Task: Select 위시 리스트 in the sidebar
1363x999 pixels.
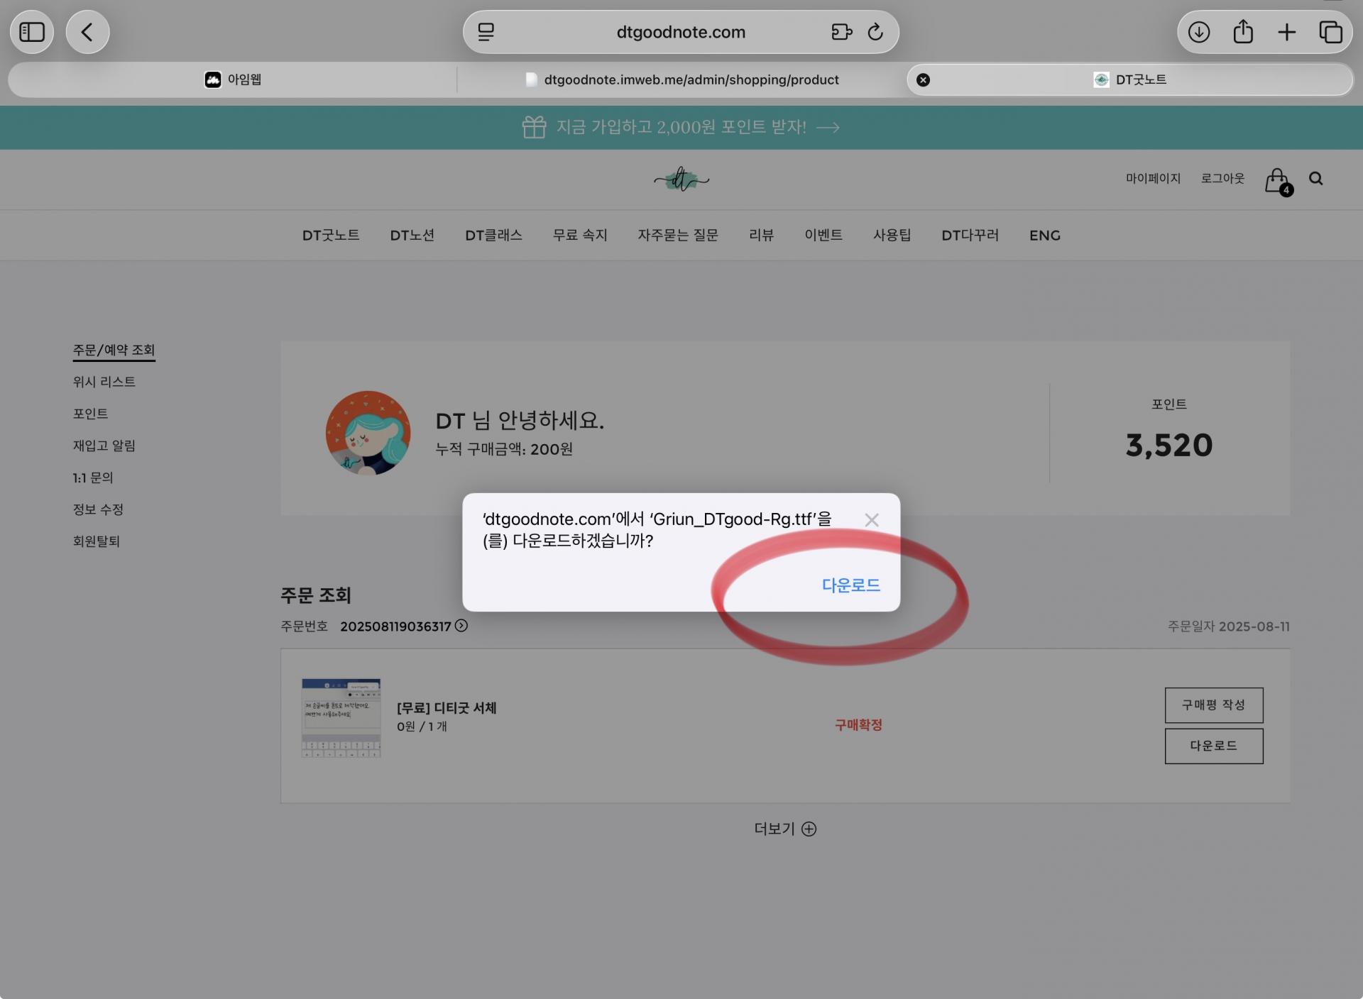Action: point(104,382)
